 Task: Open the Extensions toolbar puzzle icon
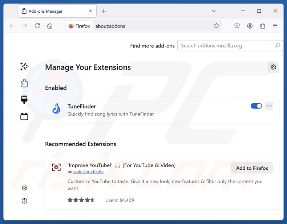[263, 26]
